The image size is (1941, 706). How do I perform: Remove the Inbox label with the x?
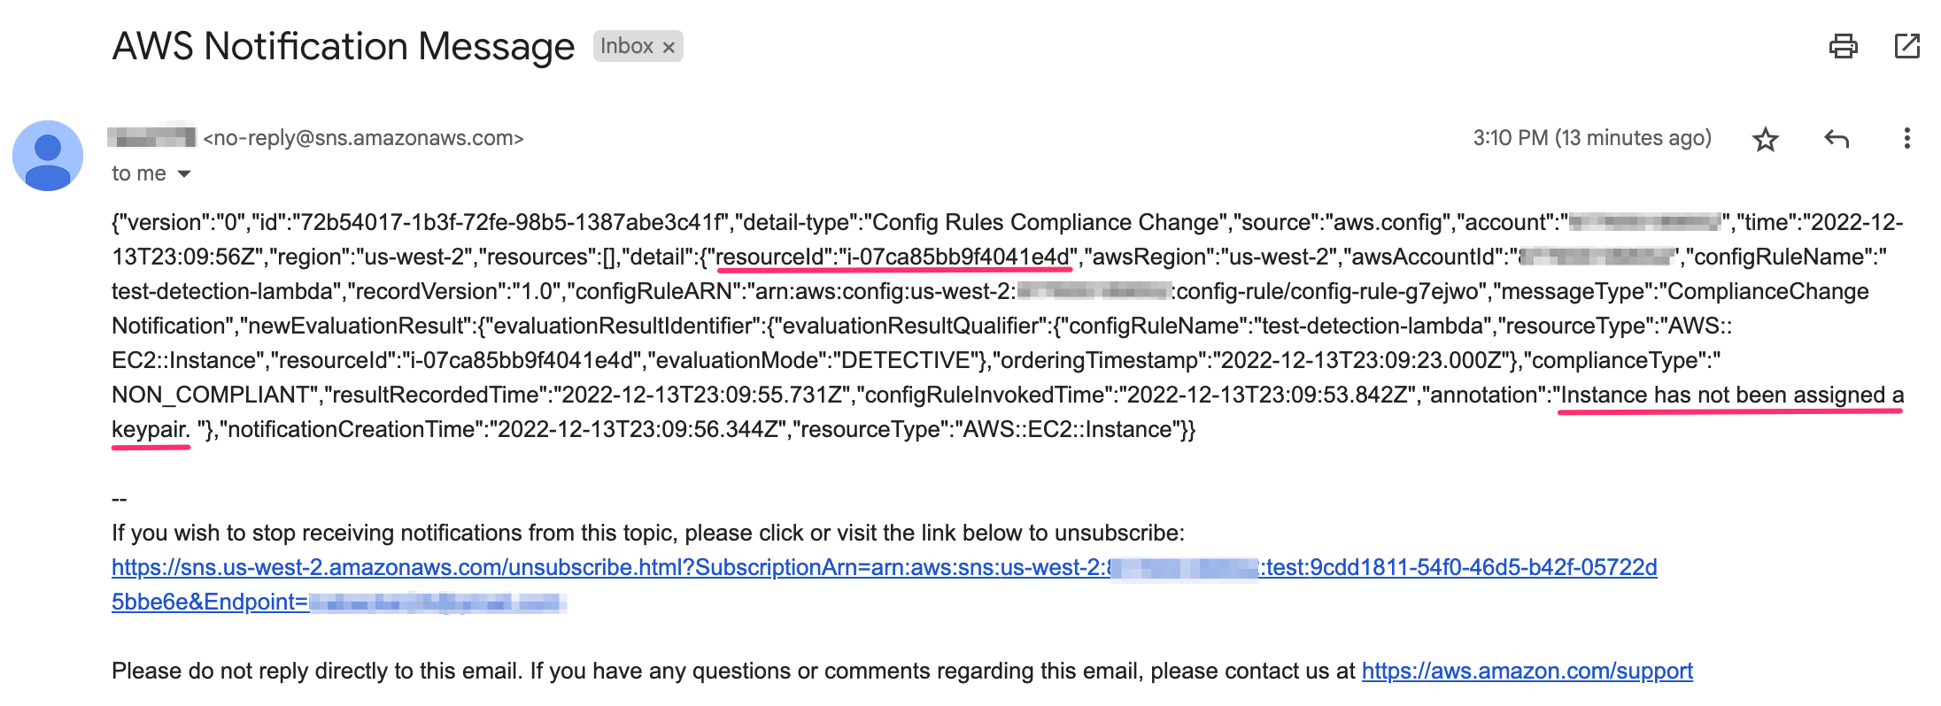[669, 47]
